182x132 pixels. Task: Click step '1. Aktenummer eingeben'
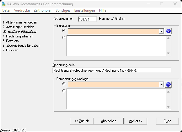point(20,22)
